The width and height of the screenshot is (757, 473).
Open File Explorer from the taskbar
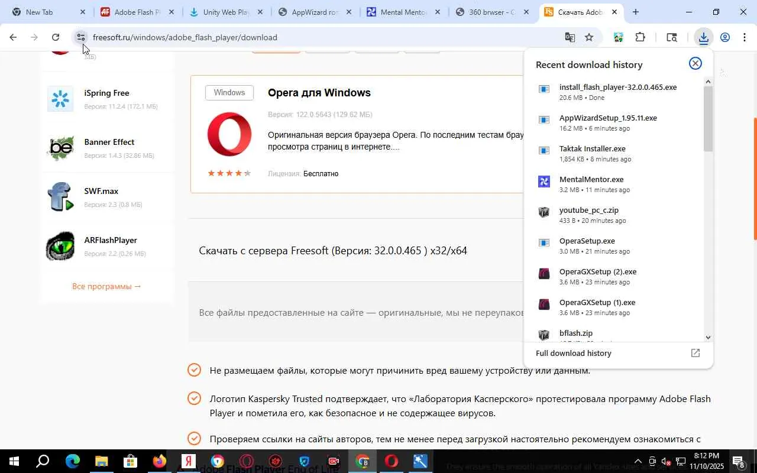tap(101, 461)
